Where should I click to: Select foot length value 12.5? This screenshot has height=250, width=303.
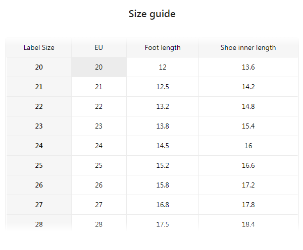(163, 87)
